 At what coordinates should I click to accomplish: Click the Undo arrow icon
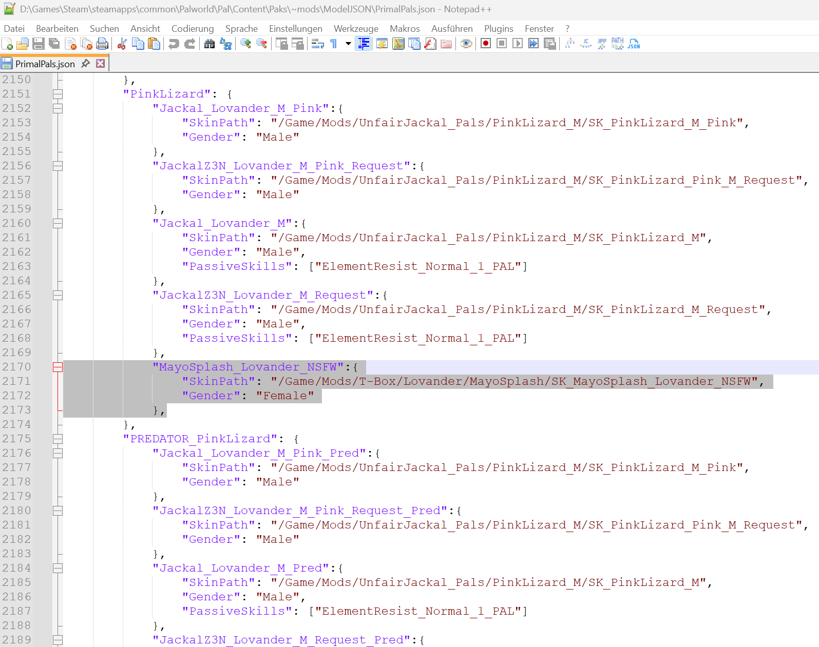[174, 44]
